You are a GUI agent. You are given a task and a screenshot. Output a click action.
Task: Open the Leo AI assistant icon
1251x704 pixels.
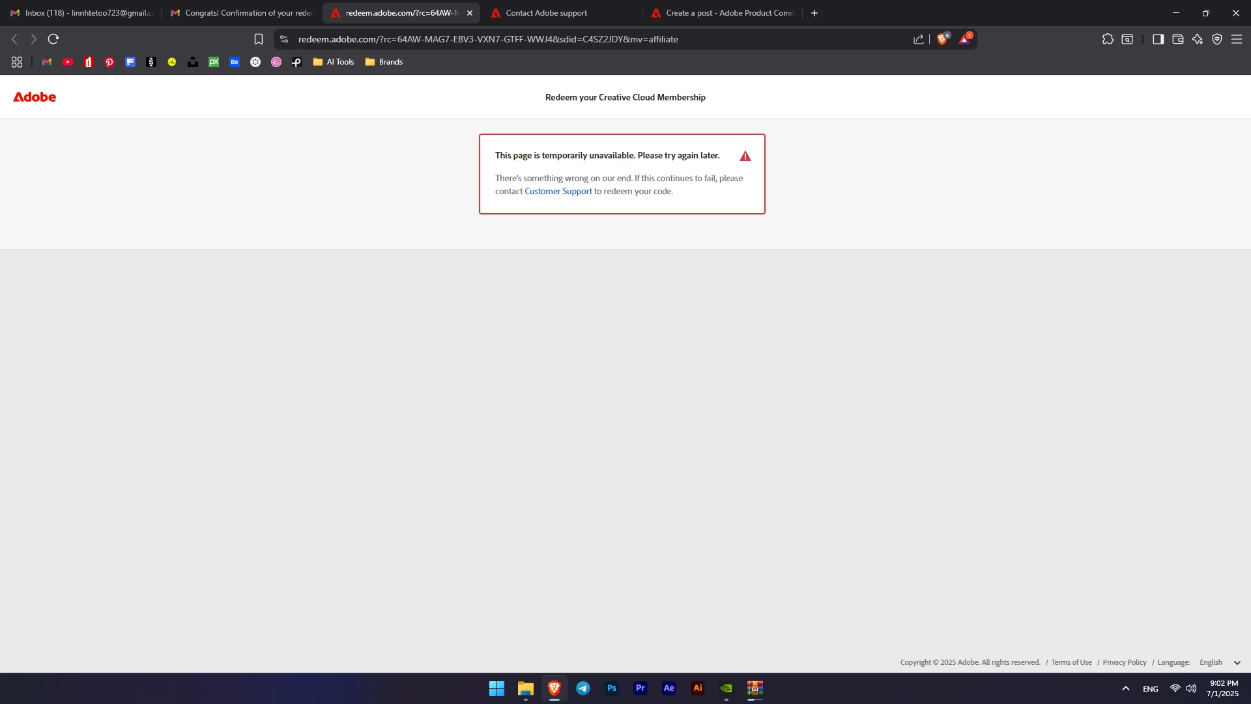1197,39
